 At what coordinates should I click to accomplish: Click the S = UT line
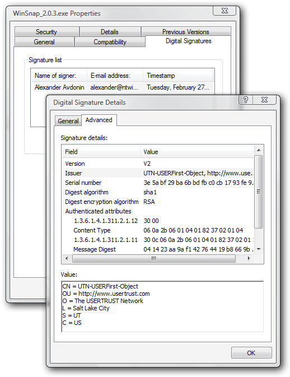[x=72, y=315]
